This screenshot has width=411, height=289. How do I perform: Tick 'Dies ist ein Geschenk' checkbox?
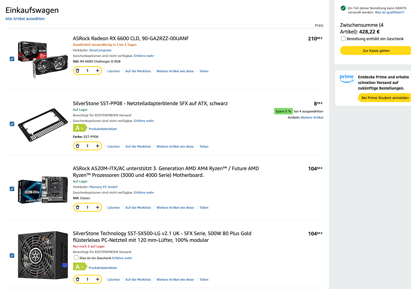[76, 258]
